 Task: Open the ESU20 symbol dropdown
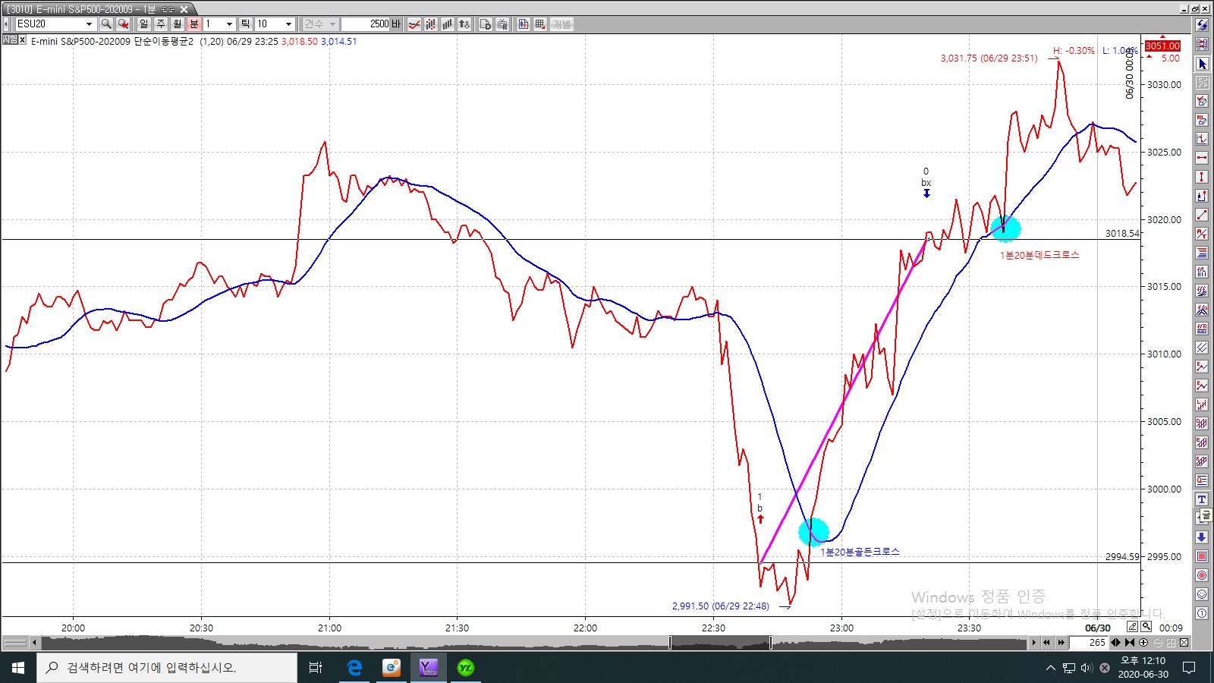tap(89, 24)
